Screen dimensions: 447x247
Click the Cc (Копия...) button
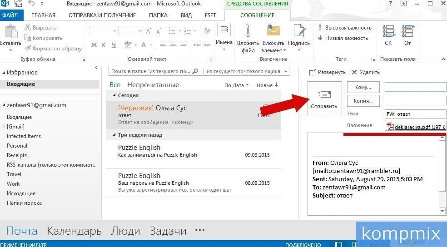click(363, 100)
